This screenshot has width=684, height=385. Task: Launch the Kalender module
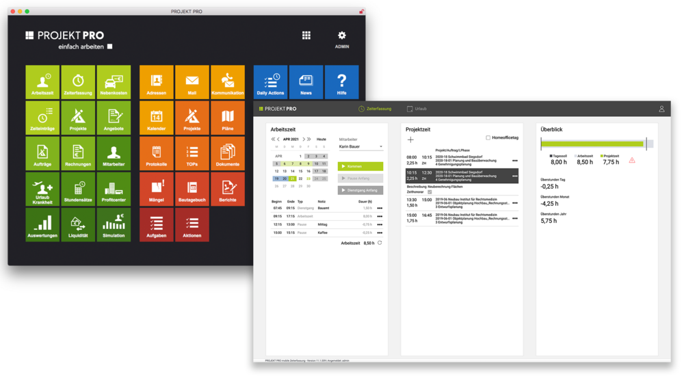pos(157,118)
